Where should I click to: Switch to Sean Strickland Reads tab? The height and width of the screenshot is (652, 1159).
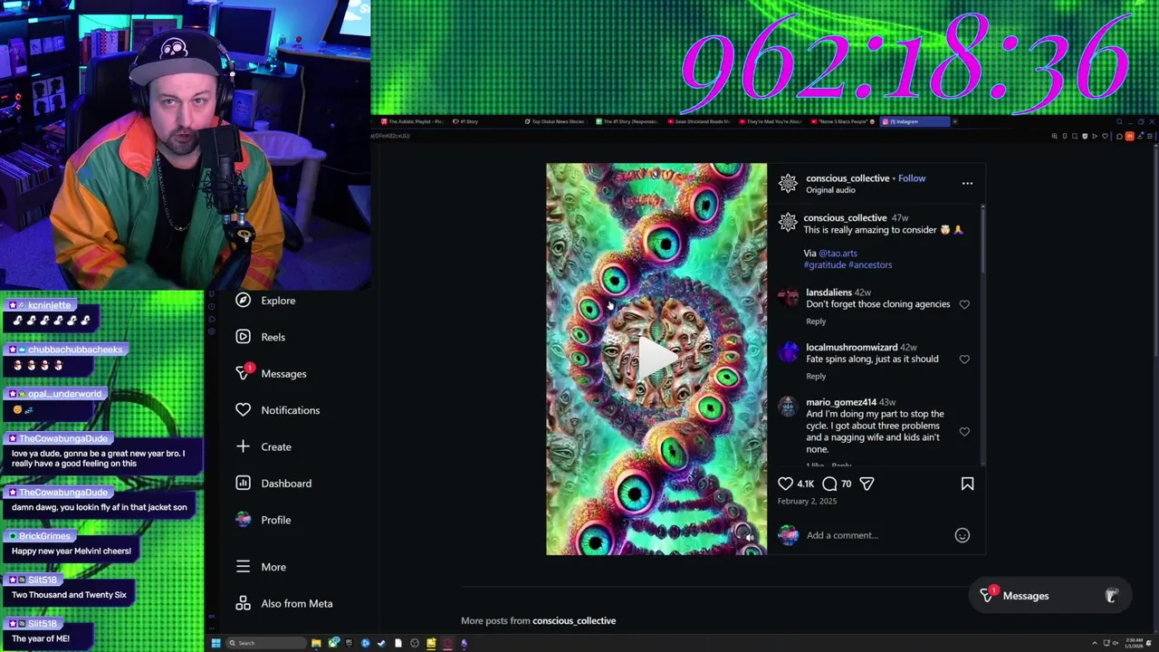(699, 121)
